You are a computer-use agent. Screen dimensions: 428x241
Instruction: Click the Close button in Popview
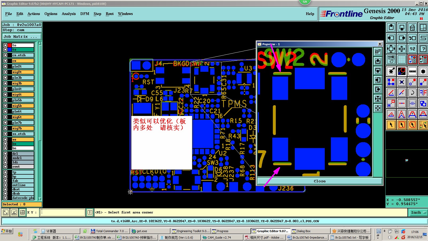pos(320,181)
